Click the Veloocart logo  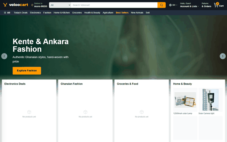click(x=16, y=5)
